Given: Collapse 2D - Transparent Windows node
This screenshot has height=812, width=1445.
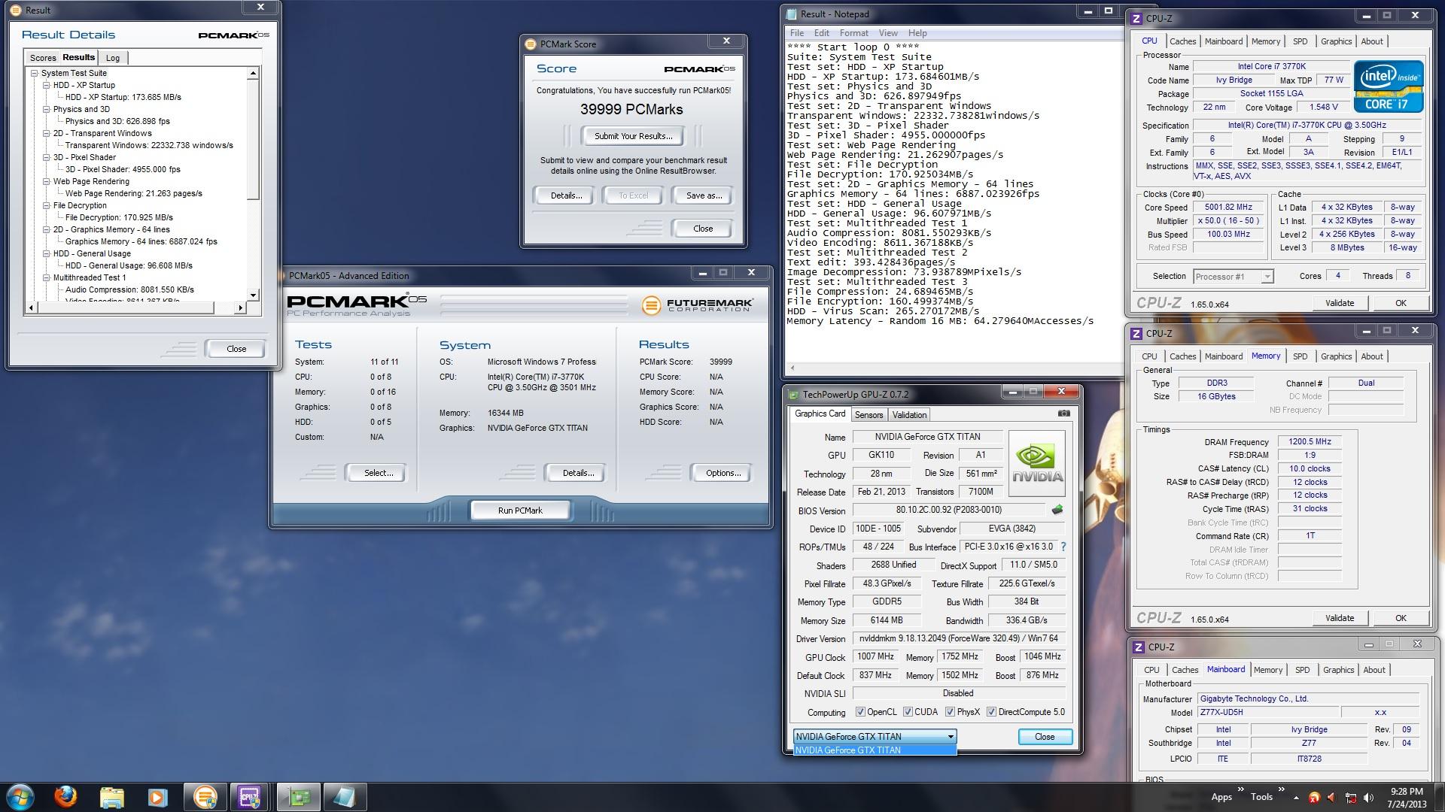Looking at the screenshot, I should point(47,133).
